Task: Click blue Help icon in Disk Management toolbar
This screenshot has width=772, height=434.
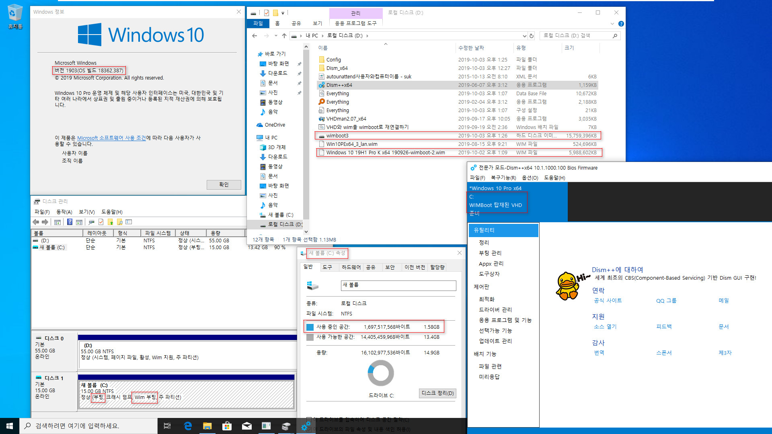Action: (70, 222)
